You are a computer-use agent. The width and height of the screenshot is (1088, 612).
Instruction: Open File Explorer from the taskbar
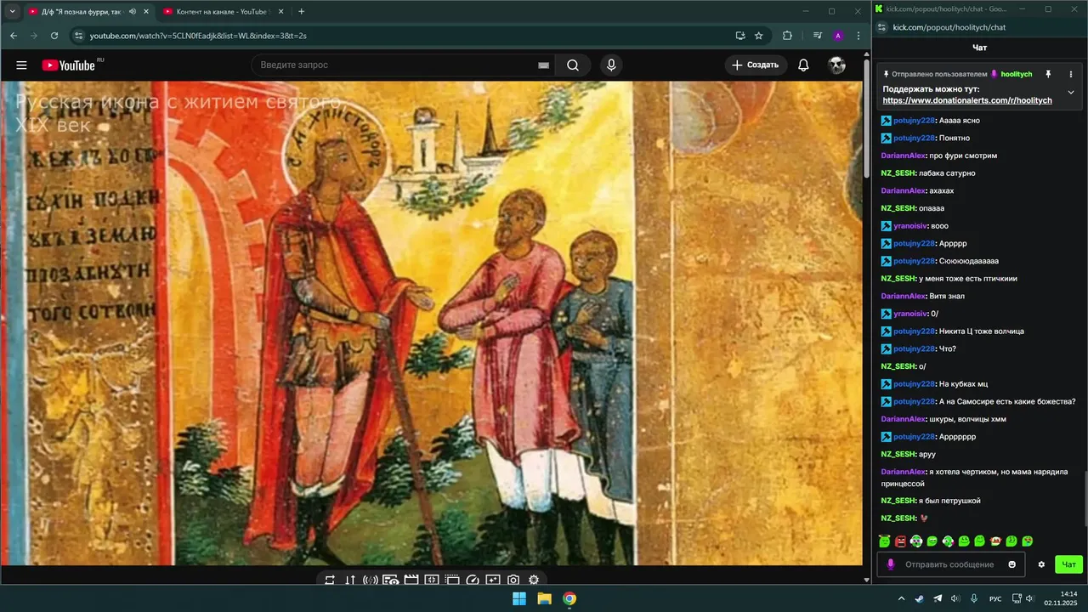click(x=544, y=598)
